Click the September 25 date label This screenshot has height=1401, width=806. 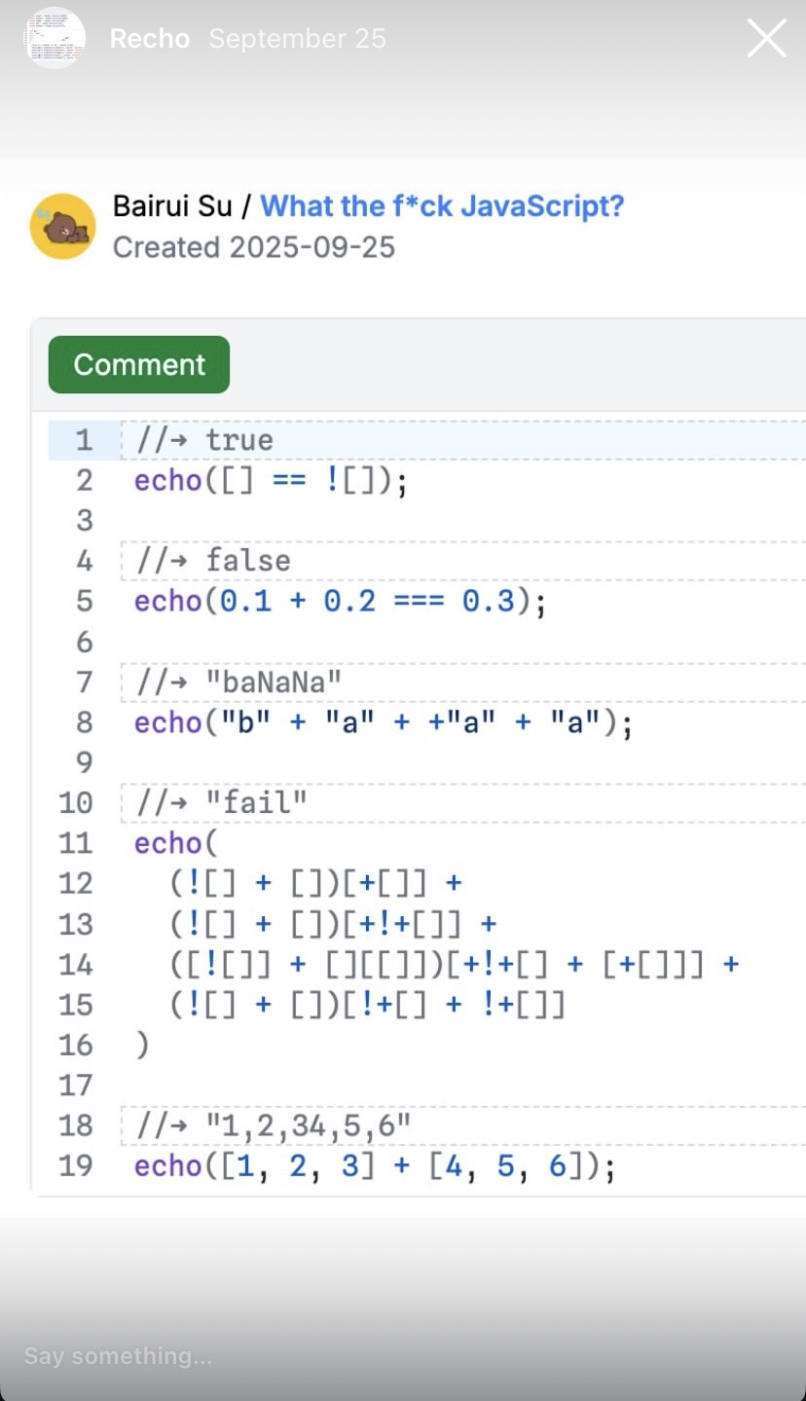(x=297, y=39)
